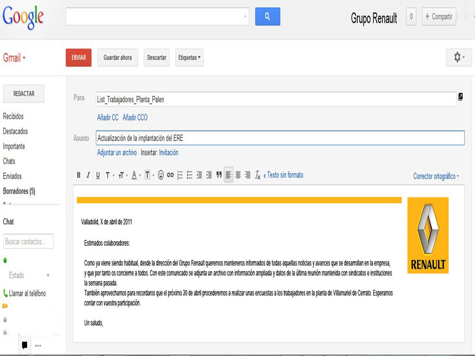This screenshot has width=475, height=356.
Task: Open the Chats folder
Action: [9, 161]
